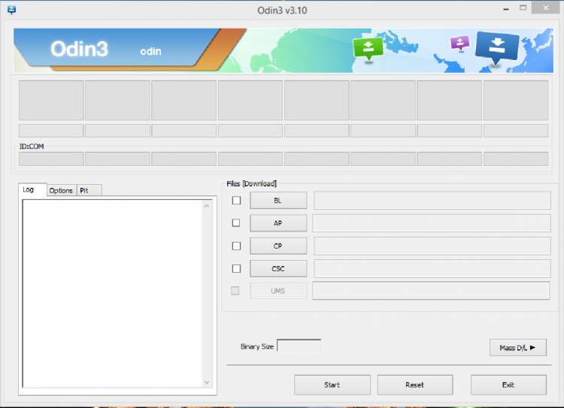
Task: Click the UMS file path field
Action: [431, 291]
